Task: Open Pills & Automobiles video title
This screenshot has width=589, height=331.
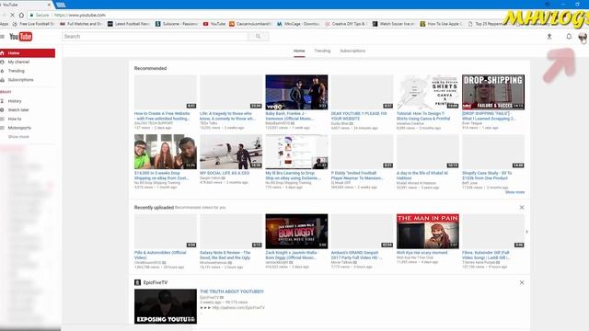Action: (x=160, y=256)
